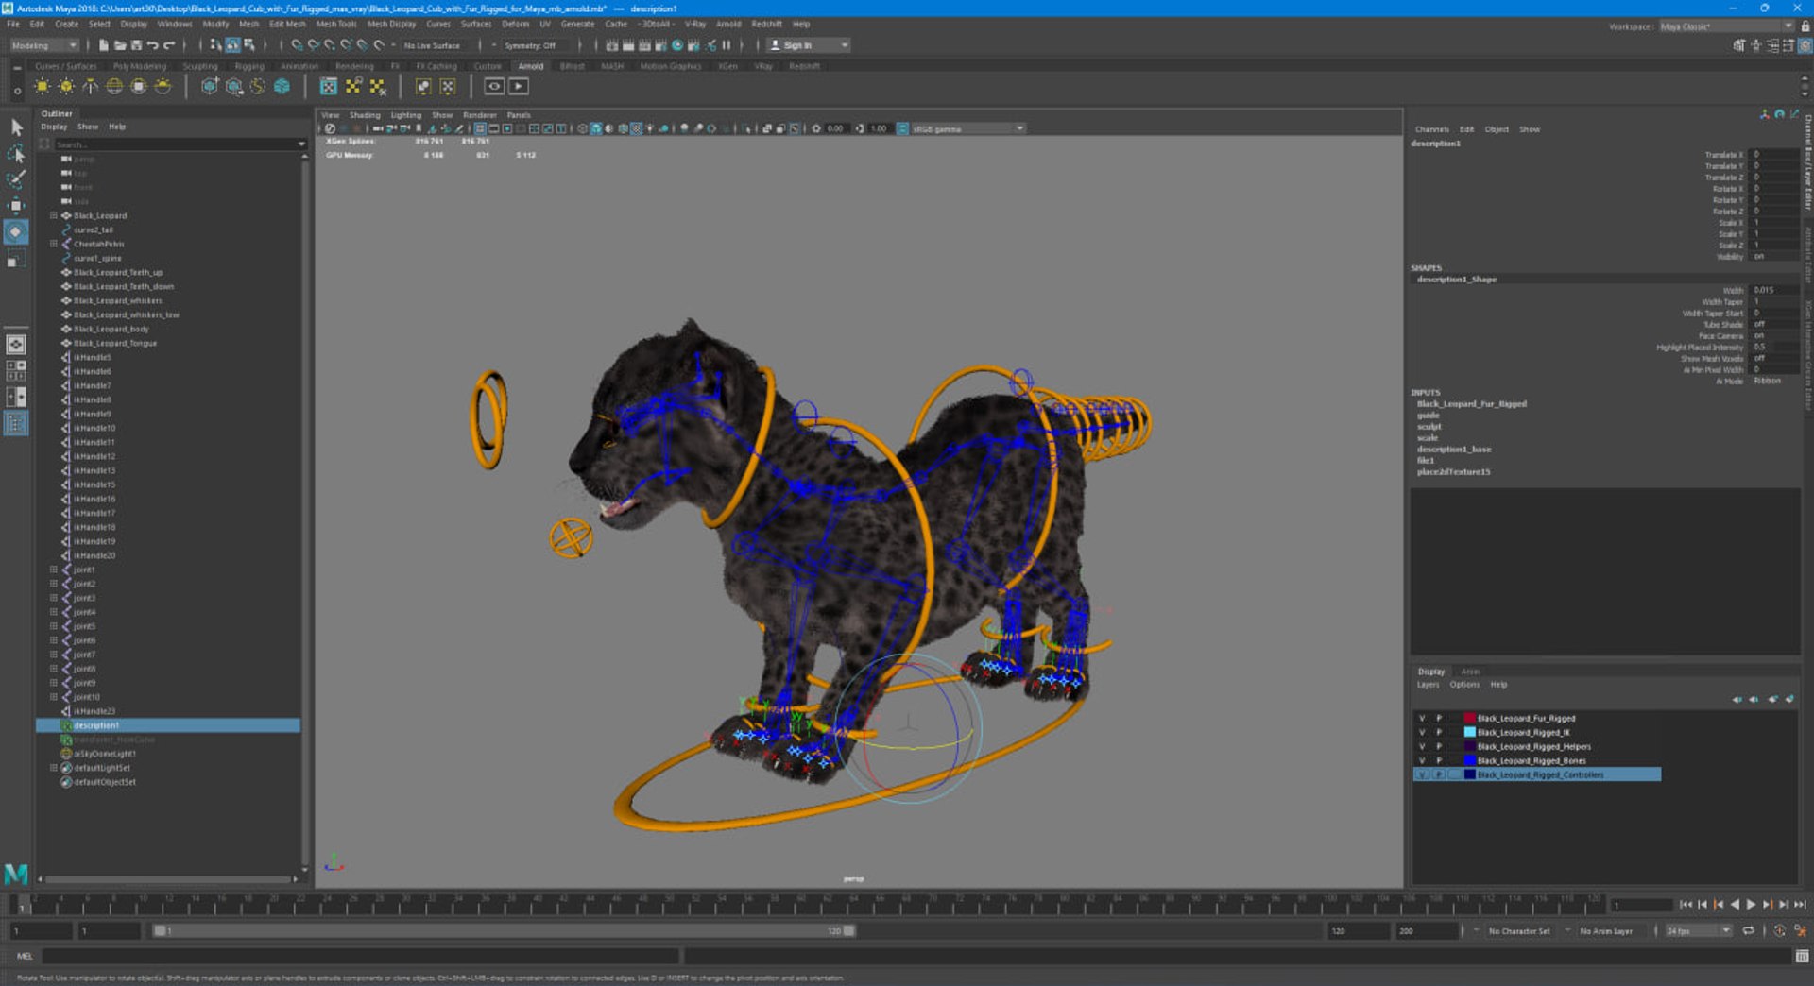Open the 24 fps frame rate dropdown

pyautogui.click(x=1698, y=931)
